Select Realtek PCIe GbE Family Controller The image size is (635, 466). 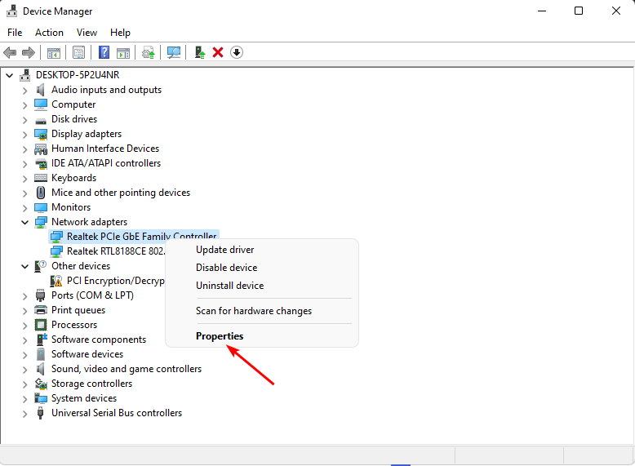[141, 236]
